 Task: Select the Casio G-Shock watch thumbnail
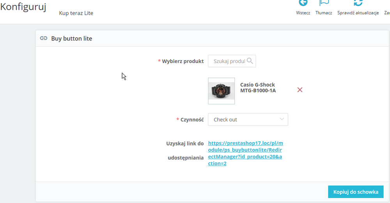point(222,91)
